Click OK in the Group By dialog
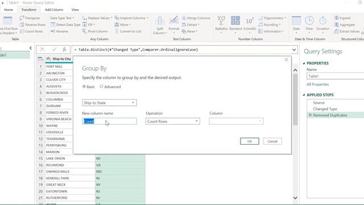Screen dimensions: 364x205 (x=250, y=141)
